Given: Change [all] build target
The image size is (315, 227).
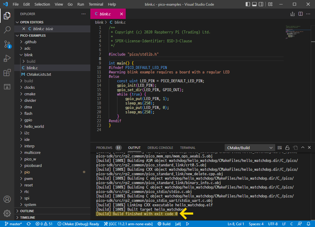Looking at the screenshot, I should coord(178,224).
